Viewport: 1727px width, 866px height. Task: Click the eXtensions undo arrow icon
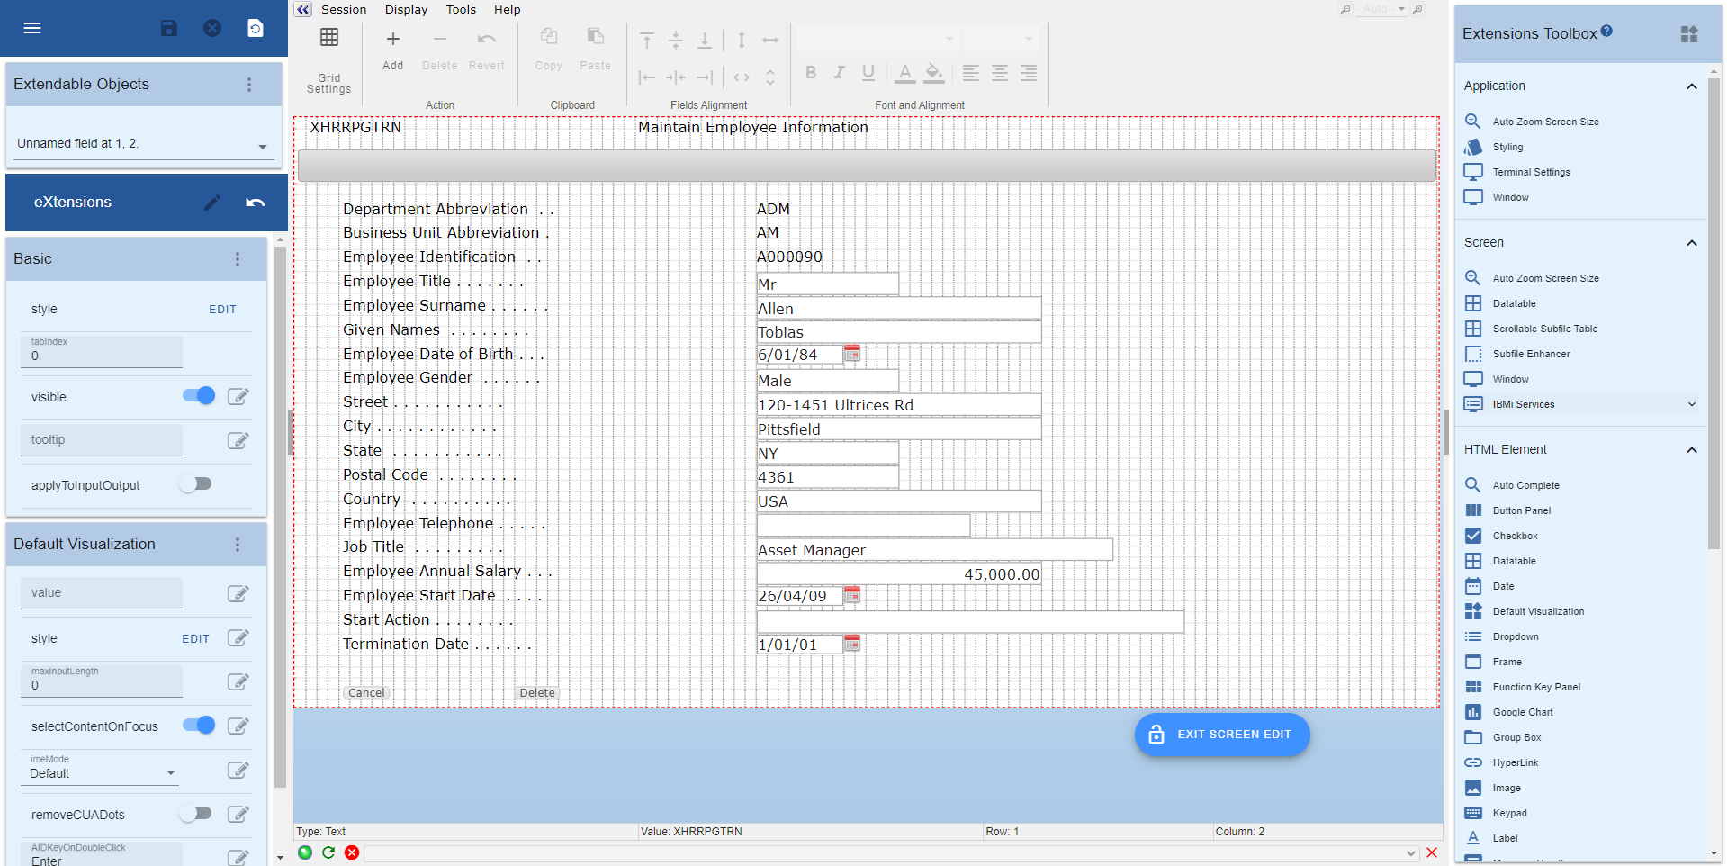click(x=256, y=203)
